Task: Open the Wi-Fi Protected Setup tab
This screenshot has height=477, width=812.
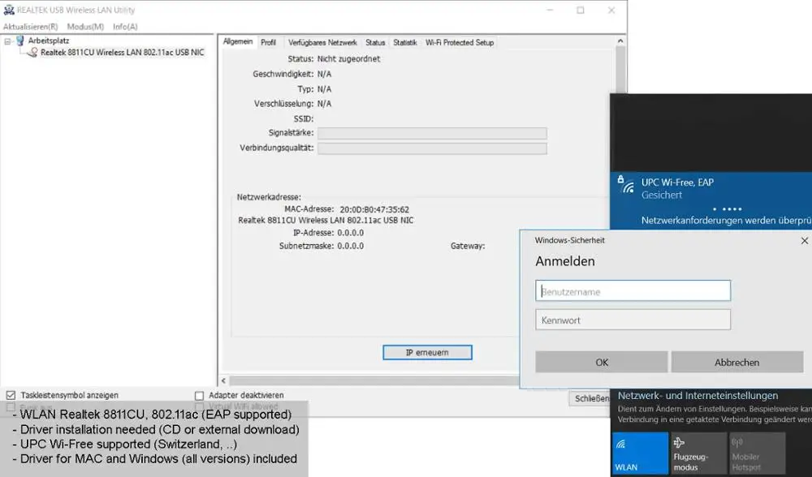Action: (460, 42)
